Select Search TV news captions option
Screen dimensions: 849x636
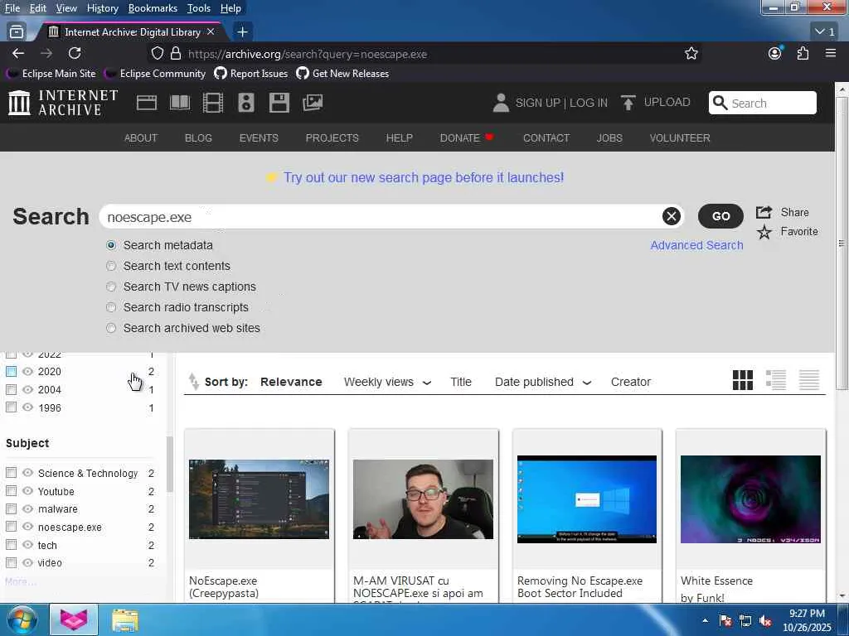coord(111,287)
